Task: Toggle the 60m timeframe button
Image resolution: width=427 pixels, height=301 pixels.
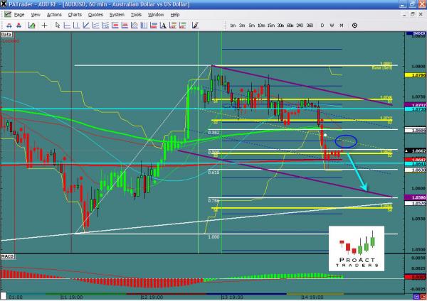Action: [290, 25]
